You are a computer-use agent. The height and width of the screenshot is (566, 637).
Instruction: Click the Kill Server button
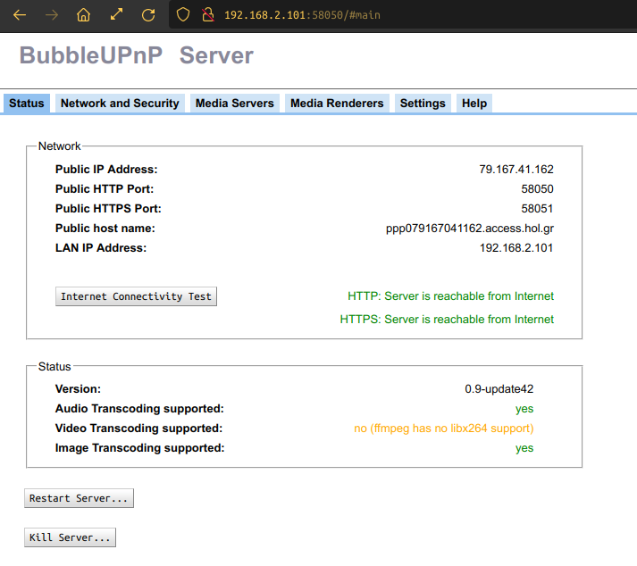tap(70, 537)
